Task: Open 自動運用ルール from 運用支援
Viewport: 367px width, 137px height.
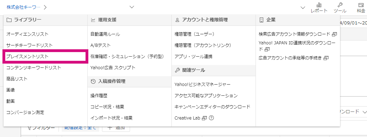Action: pyautogui.click(x=105, y=34)
